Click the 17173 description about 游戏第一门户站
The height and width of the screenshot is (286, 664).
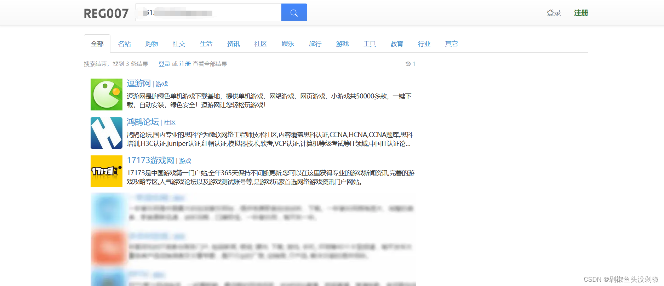tap(271, 177)
